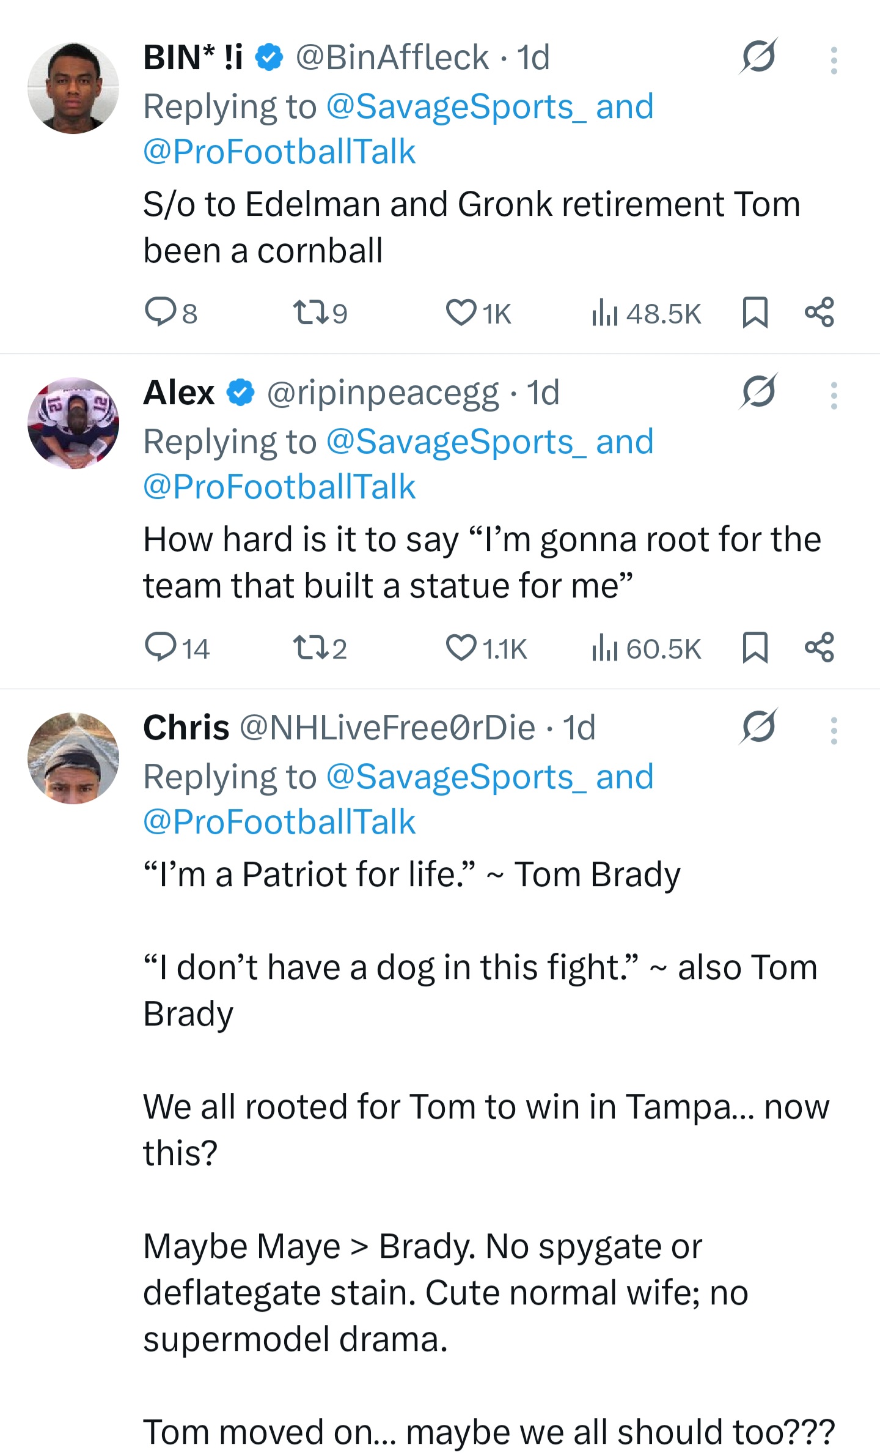
Task: Open more options on Alex's tweet
Action: (x=834, y=395)
